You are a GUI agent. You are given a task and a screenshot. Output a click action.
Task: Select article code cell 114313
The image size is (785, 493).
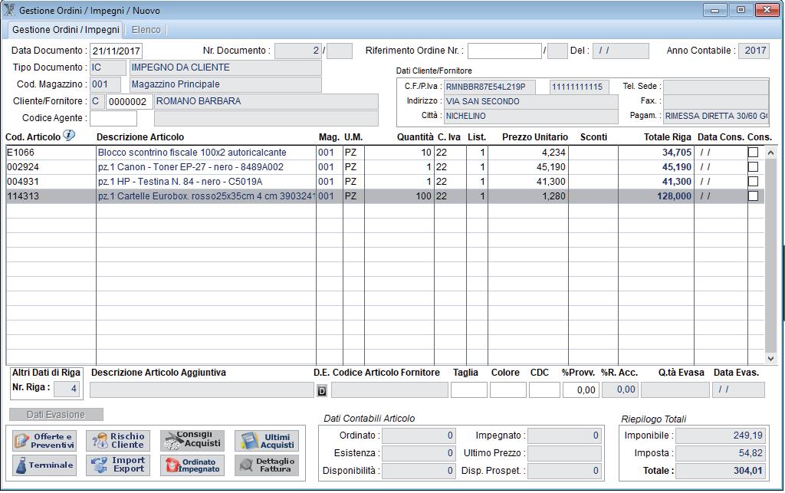coord(51,196)
